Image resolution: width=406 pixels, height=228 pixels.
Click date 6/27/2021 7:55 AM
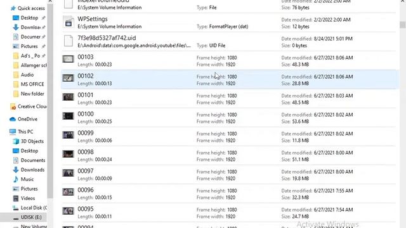(333, 191)
